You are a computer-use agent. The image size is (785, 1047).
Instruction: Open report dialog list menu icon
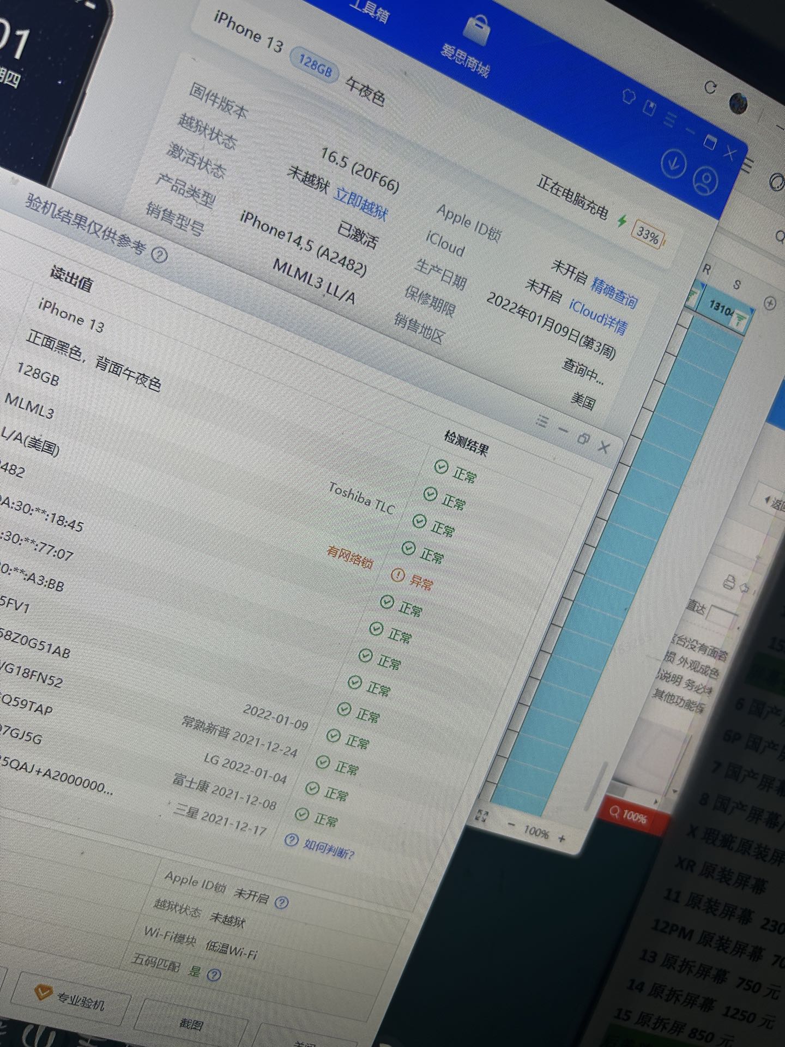(x=542, y=421)
